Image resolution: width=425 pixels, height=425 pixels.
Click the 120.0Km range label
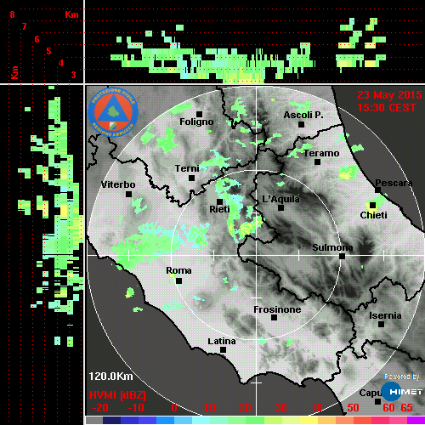[x=110, y=377]
